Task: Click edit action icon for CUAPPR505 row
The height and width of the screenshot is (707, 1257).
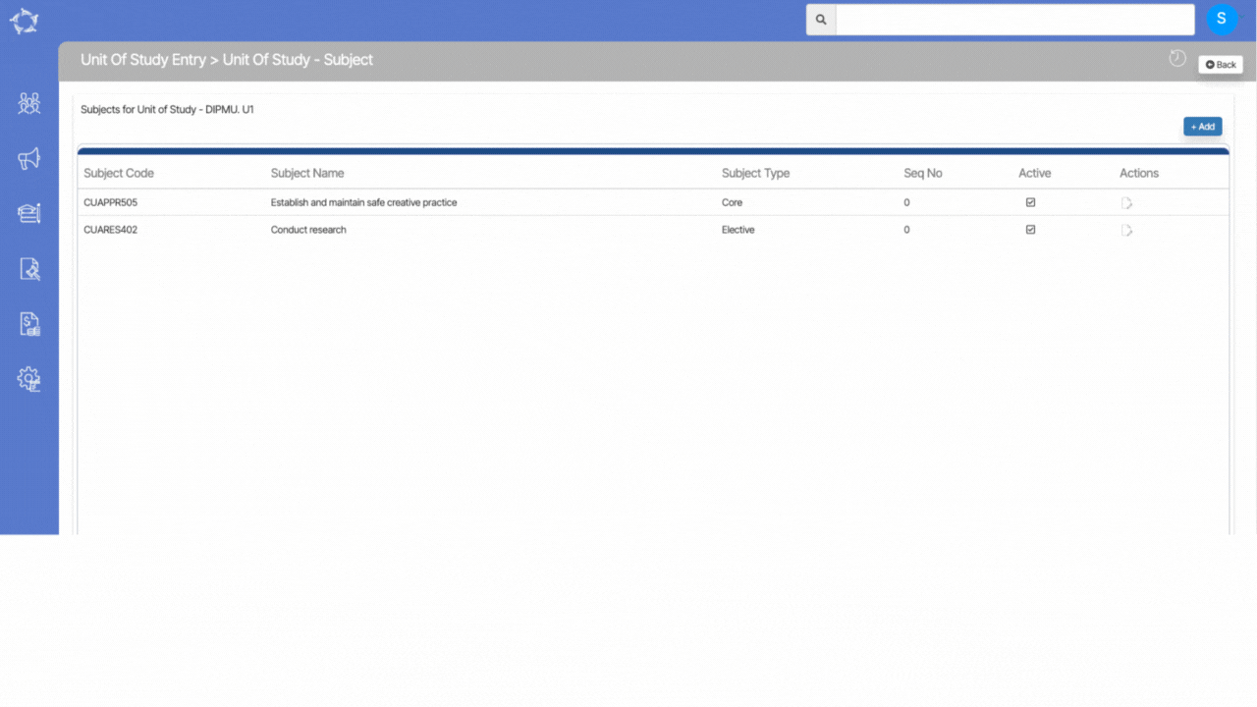Action: [x=1126, y=203]
